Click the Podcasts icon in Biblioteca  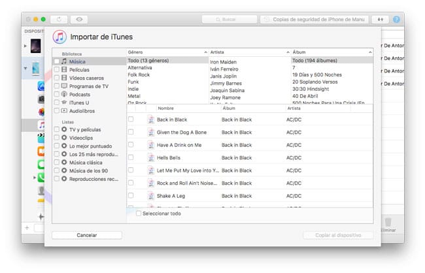(64, 94)
